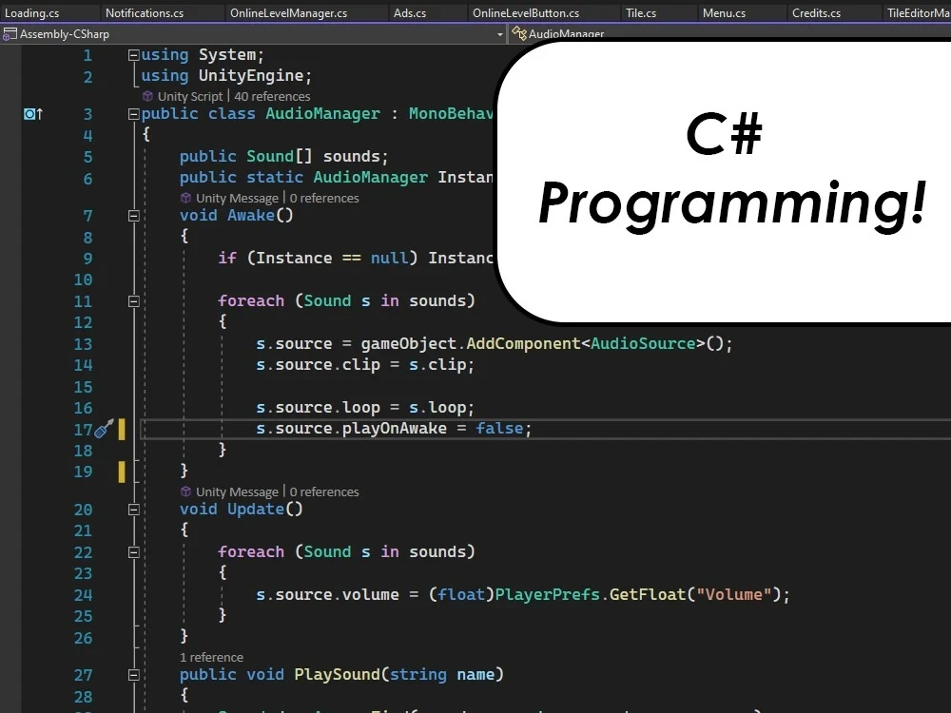Click the AddComponent call on line 13

[523, 343]
